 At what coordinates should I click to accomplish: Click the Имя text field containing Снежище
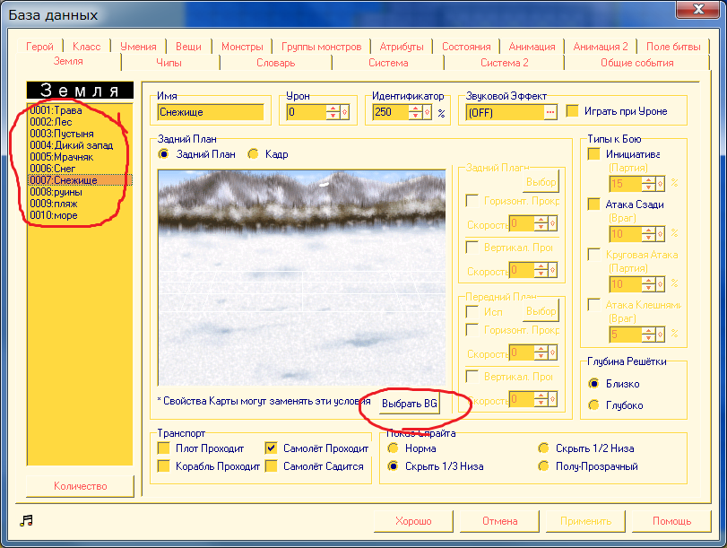(211, 112)
